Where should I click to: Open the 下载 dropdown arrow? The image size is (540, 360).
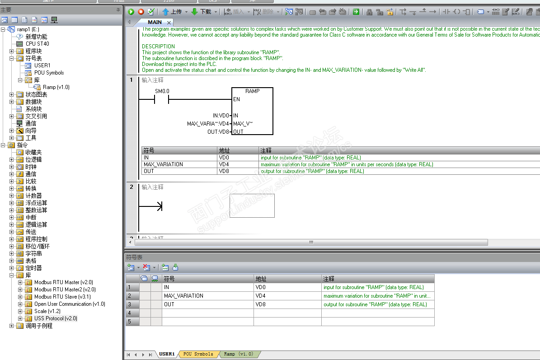pyautogui.click(x=216, y=12)
